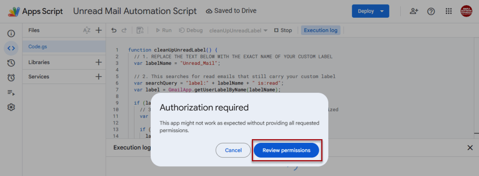
Task: Open the account profile avatar
Action: (x=466, y=11)
